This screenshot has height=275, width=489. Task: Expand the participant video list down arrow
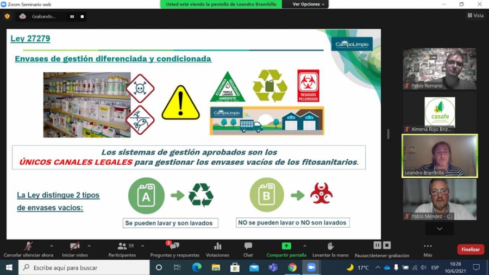click(x=440, y=229)
